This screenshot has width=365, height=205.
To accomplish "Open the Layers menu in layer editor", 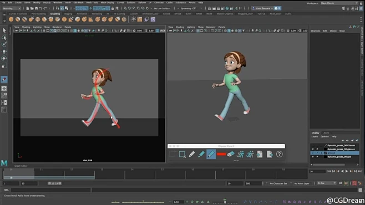I will coord(315,137).
